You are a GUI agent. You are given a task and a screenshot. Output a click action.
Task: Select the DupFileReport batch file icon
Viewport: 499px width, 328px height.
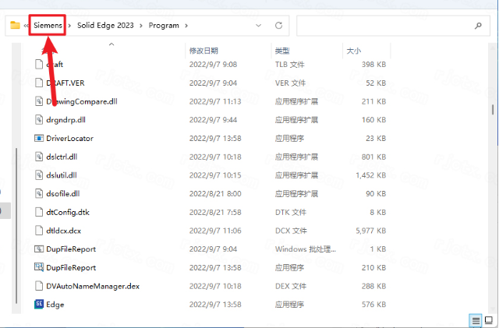40,249
